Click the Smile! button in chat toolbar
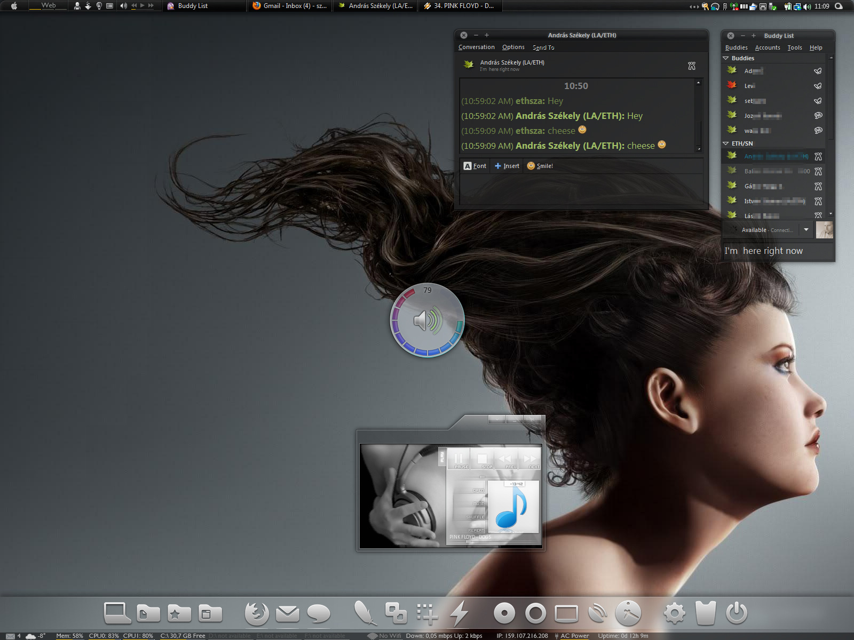854x640 pixels. click(540, 166)
